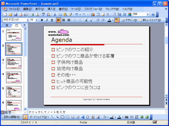This screenshot has width=169, height=126.
Task: Toggle Underline formatting
Action: (x=52, y=20)
